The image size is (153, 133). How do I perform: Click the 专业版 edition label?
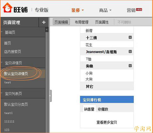[x=42, y=10]
